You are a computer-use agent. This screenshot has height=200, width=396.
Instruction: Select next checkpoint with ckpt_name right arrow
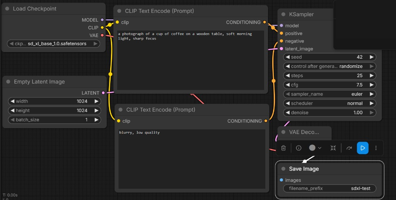point(96,44)
